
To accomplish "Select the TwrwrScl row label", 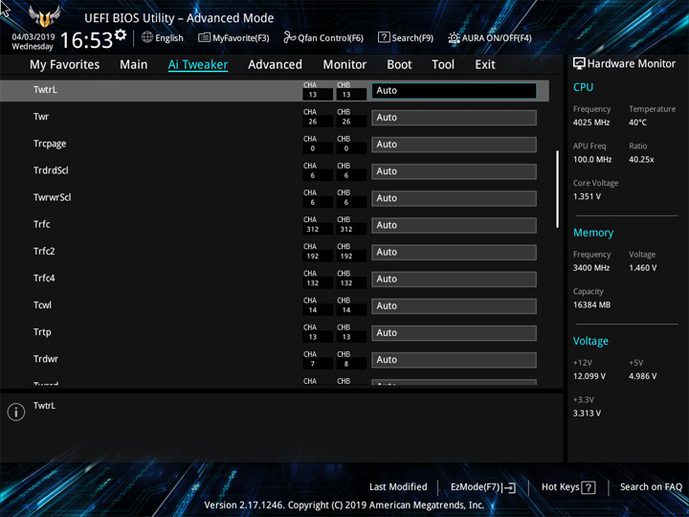I will click(53, 197).
